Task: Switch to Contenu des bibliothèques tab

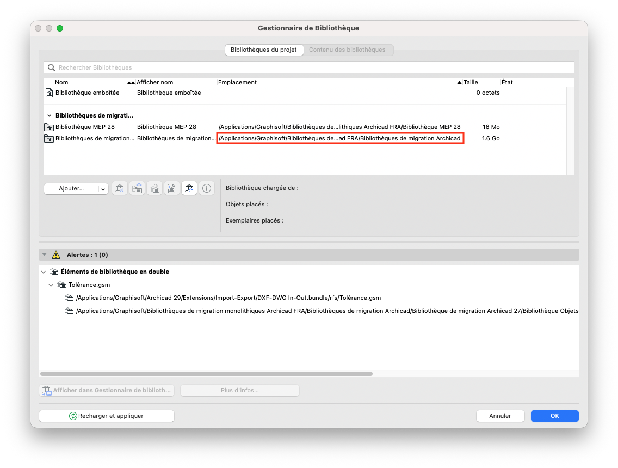Action: 347,50
